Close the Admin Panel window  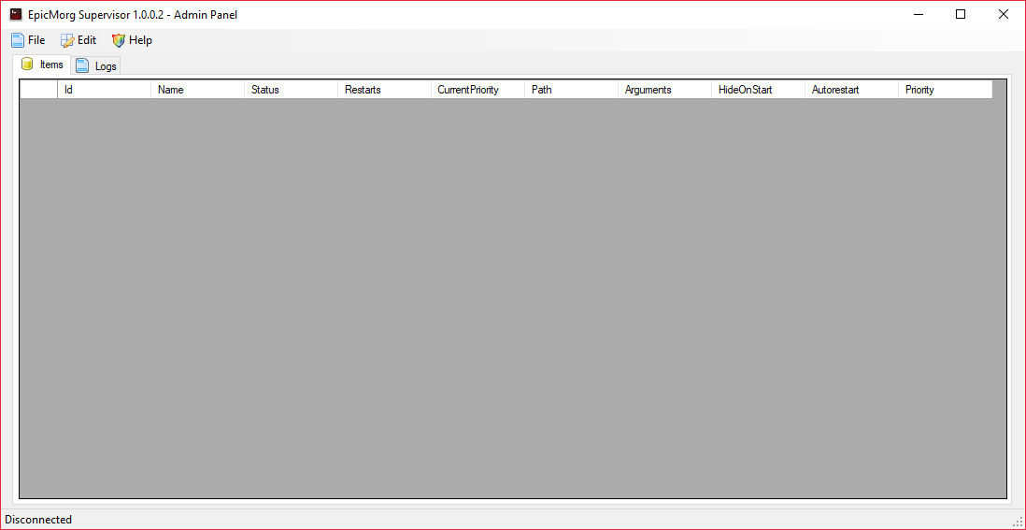point(1003,14)
